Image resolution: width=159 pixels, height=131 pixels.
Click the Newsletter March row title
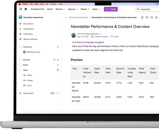(76, 87)
